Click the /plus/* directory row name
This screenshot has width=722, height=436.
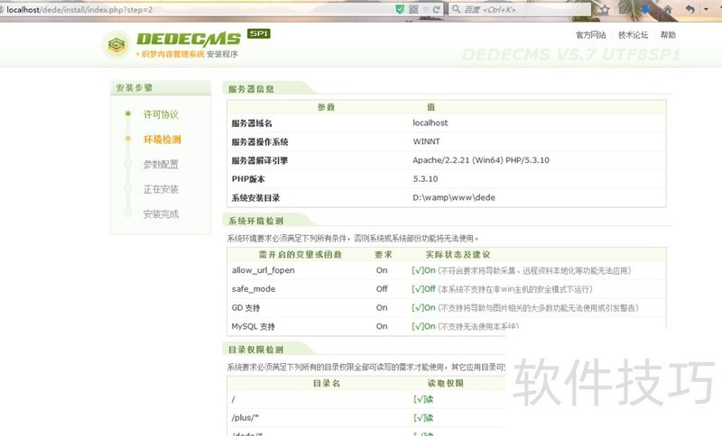coord(245,418)
